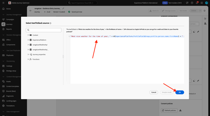Collapse the Journey management section
This screenshot has width=210, height=116.
tap(3, 15)
